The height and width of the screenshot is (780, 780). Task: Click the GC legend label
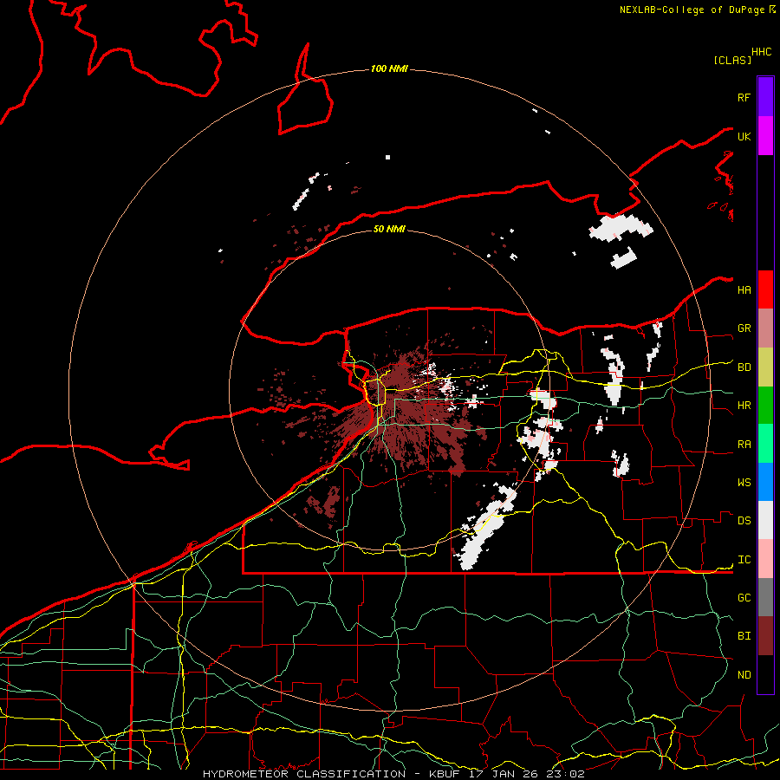pos(744,598)
